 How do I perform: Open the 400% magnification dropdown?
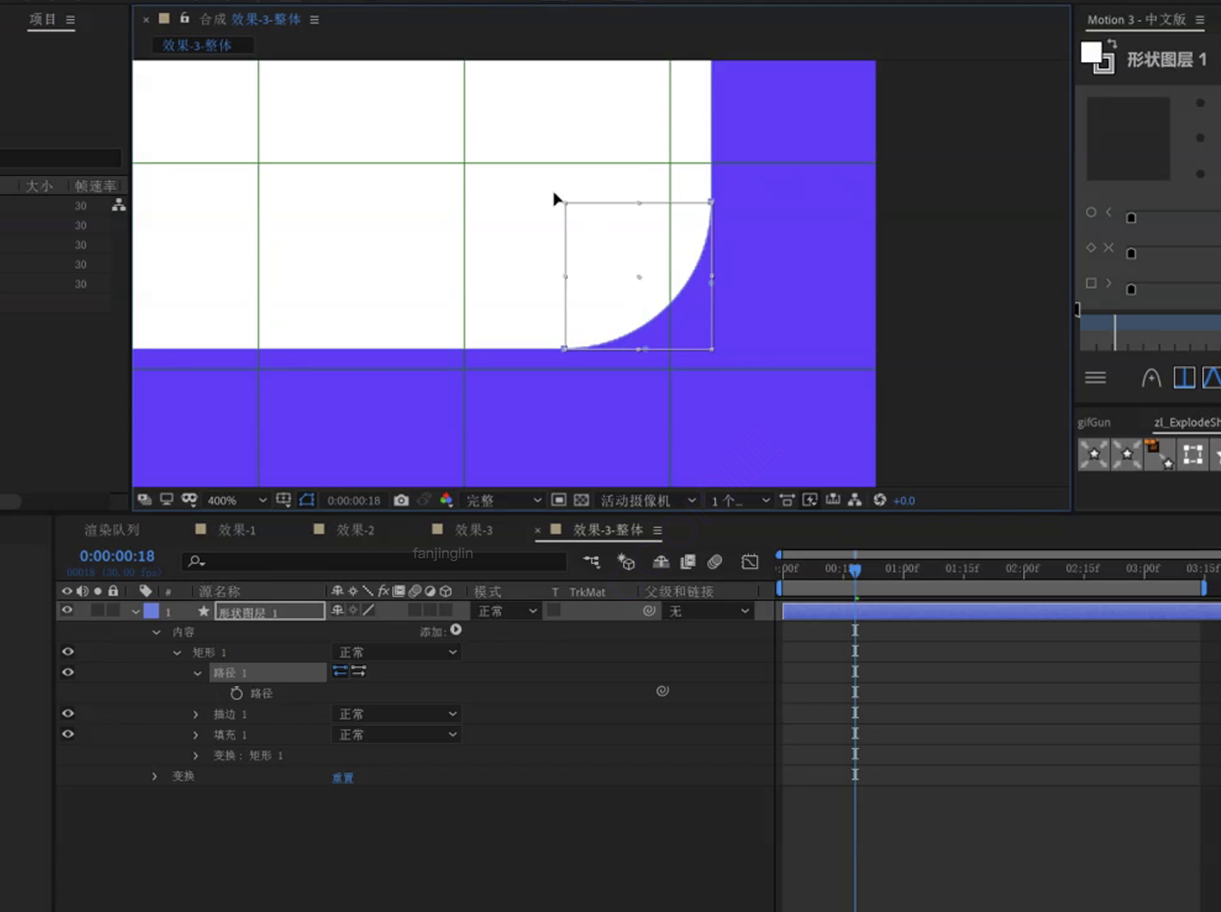point(236,501)
